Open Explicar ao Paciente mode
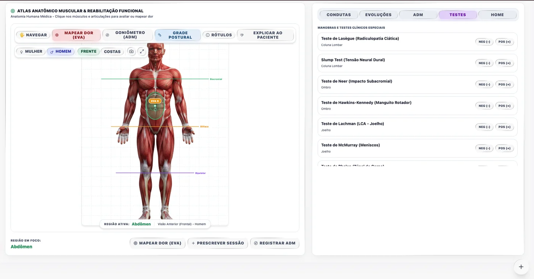This screenshot has height=279, width=534. click(x=265, y=35)
